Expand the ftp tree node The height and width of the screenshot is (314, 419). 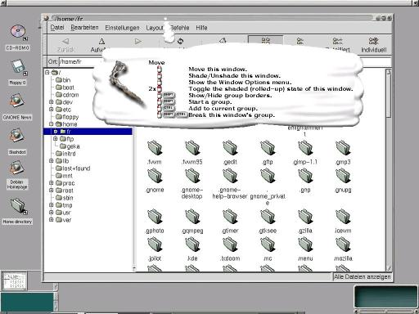tap(56, 139)
